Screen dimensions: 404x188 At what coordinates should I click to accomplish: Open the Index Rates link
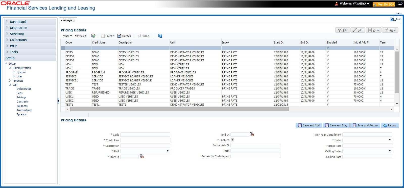pos(24,89)
